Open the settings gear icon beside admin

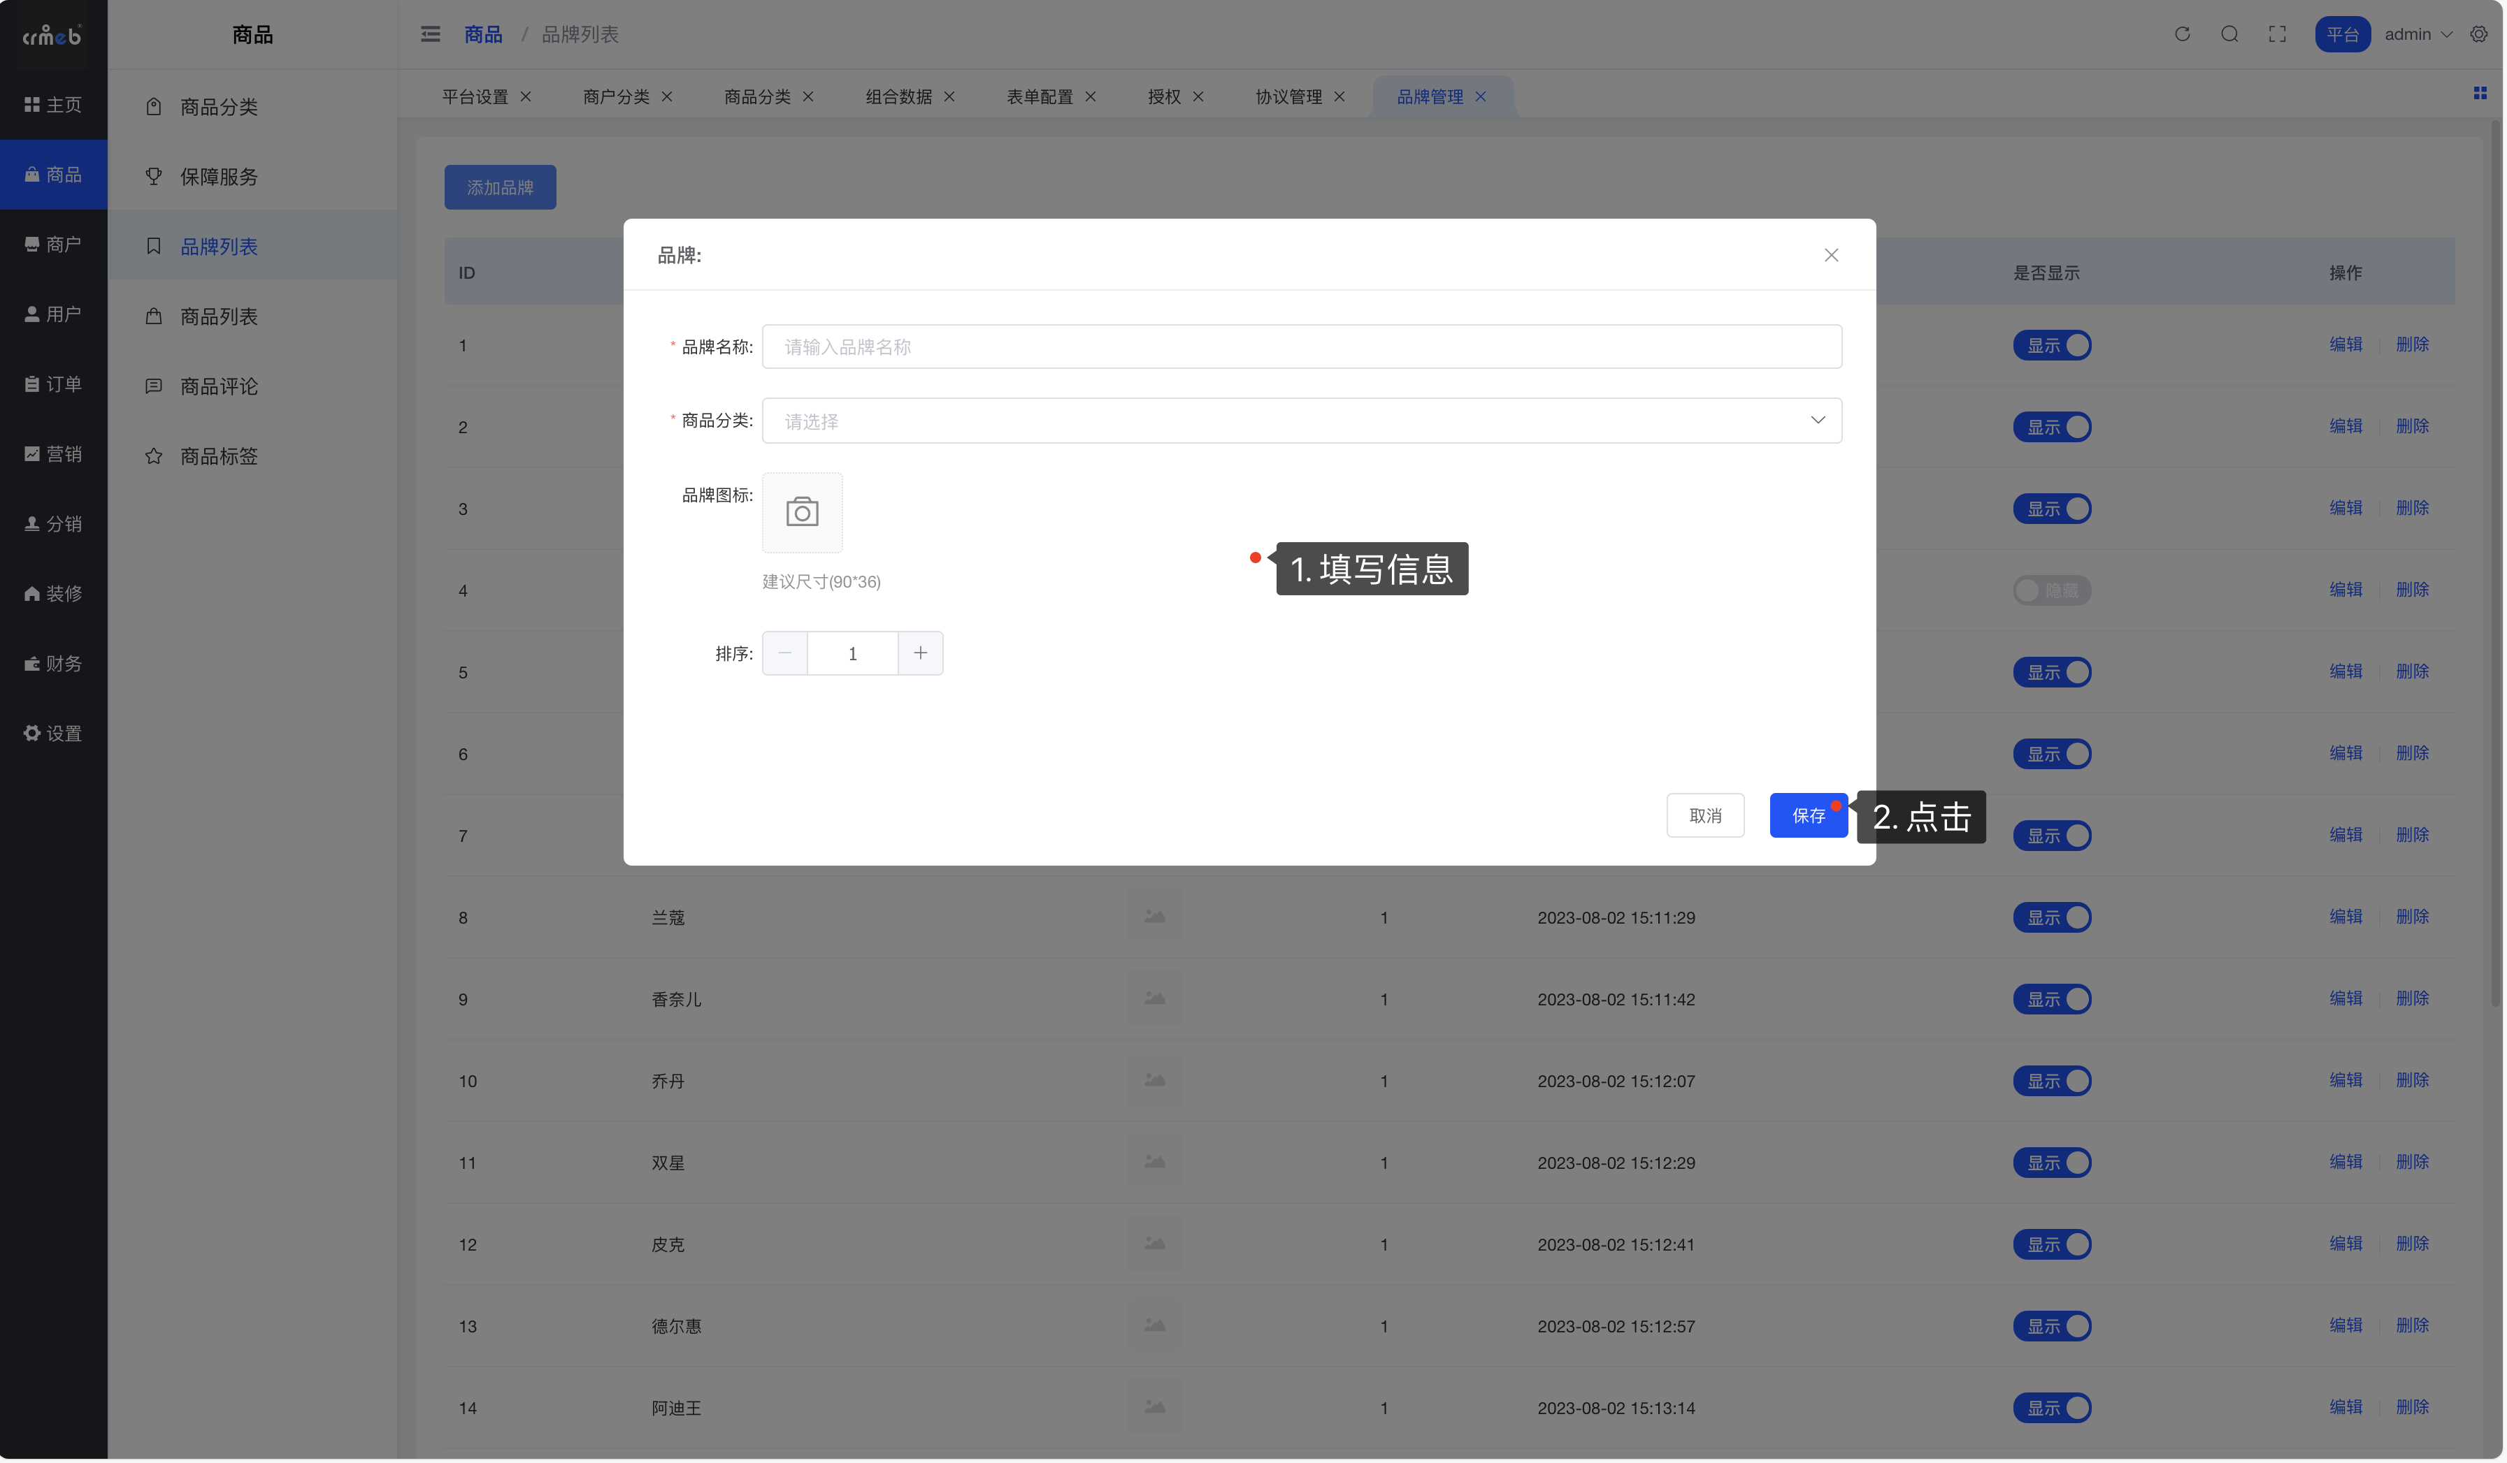click(2478, 34)
